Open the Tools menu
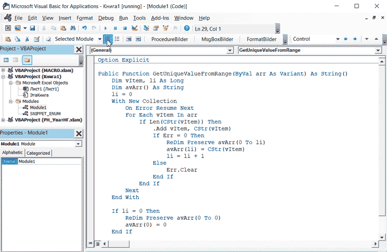The image size is (387, 252). tap(139, 18)
